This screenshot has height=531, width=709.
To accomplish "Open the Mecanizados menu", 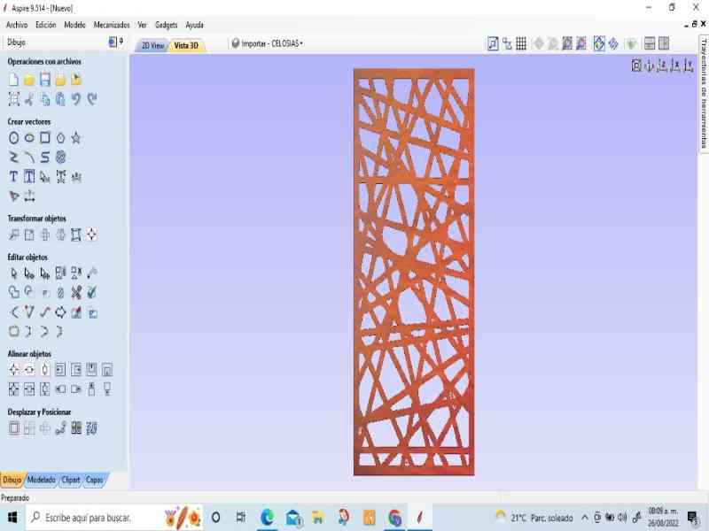I will 112,25.
